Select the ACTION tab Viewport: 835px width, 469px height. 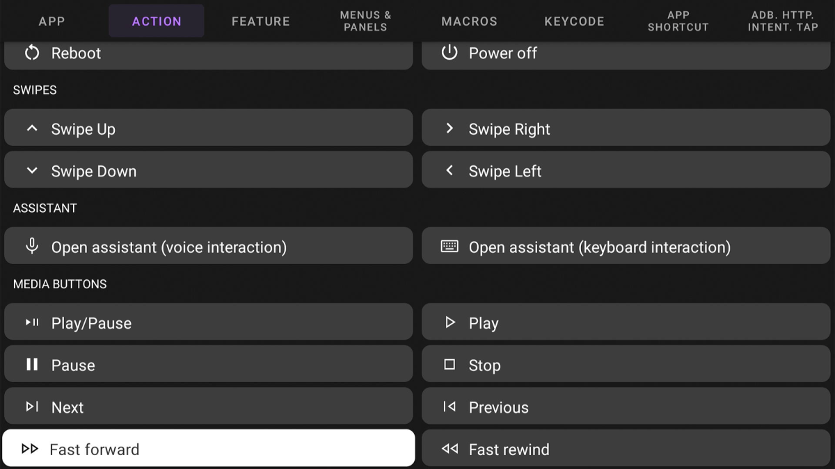157,21
